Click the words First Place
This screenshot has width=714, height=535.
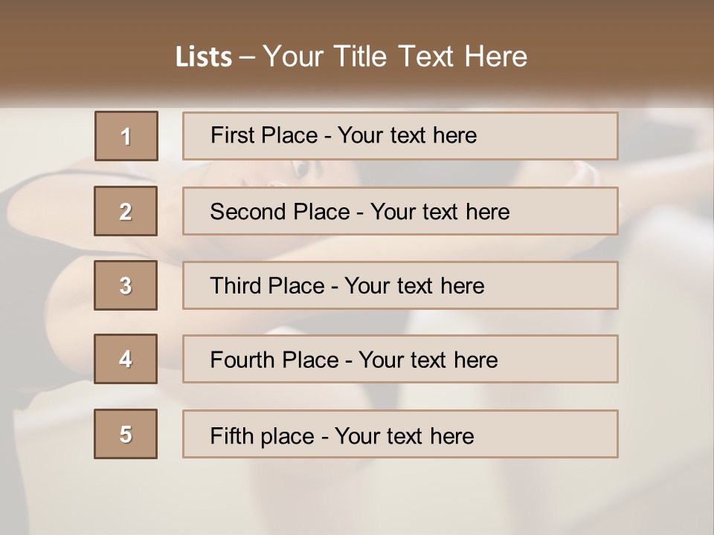pyautogui.click(x=264, y=135)
